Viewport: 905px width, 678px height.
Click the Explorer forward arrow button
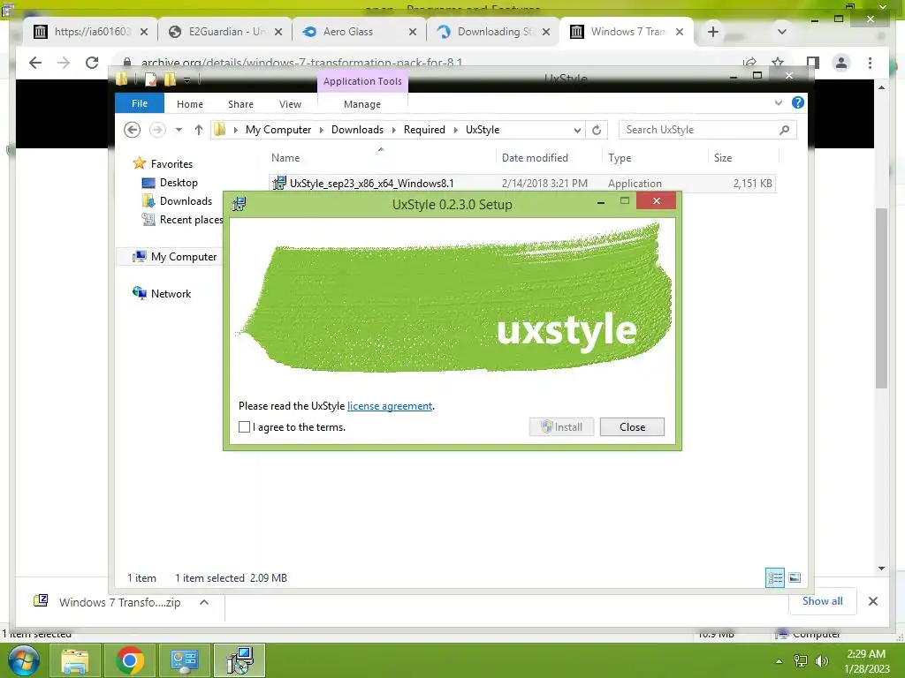coord(157,130)
